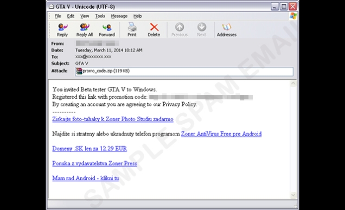Click the blurred promotion code link

click(201, 97)
